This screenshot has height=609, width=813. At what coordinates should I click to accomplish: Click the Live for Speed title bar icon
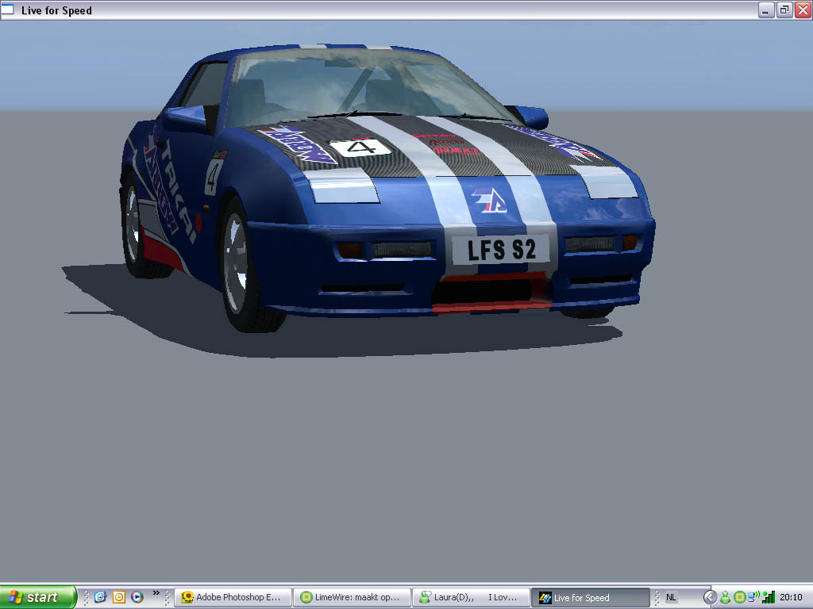pyautogui.click(x=8, y=10)
